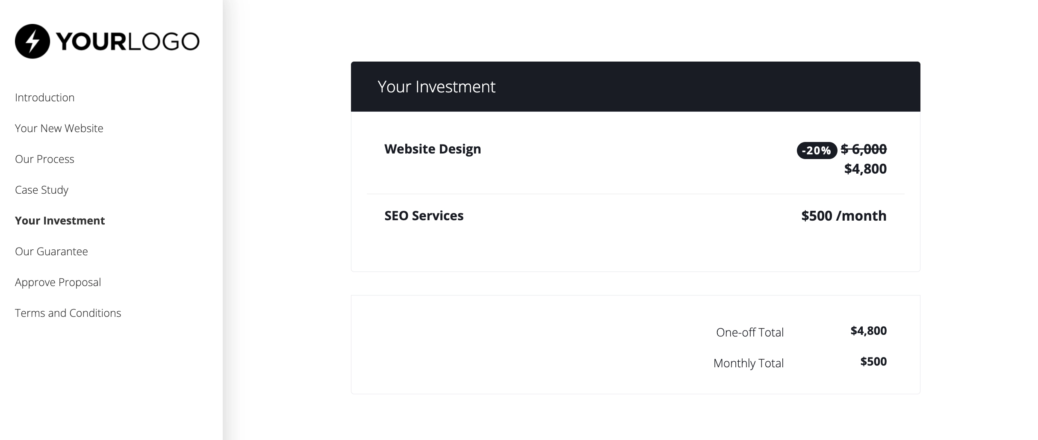Open Your New Website section
Image resolution: width=1038 pixels, height=440 pixels.
[59, 128]
